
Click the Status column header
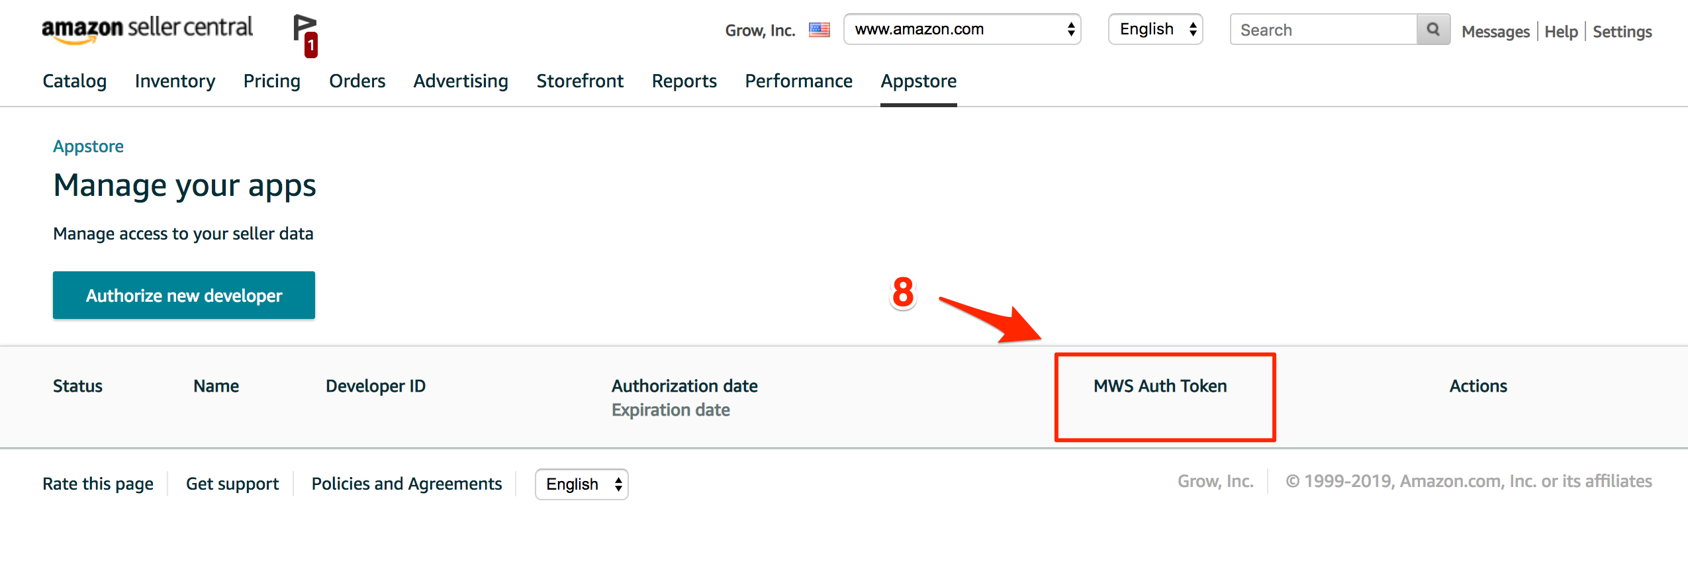77,386
